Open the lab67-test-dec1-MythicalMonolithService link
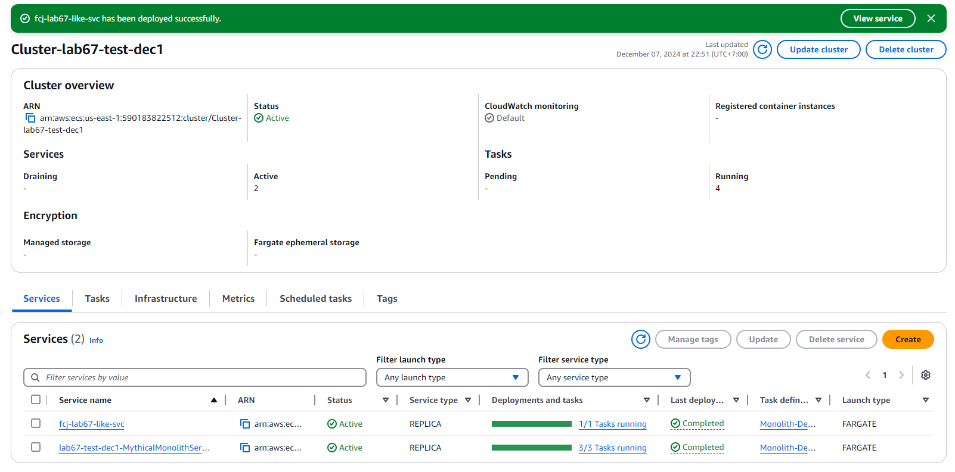955x472 pixels. click(x=134, y=448)
